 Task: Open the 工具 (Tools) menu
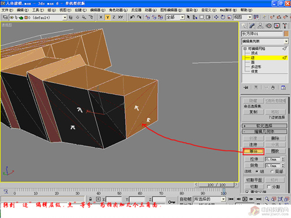(38, 10)
